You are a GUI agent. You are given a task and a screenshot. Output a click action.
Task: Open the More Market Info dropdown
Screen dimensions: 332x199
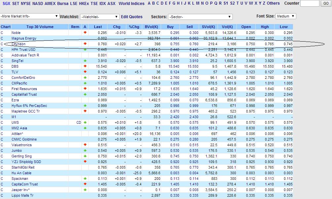29,16
